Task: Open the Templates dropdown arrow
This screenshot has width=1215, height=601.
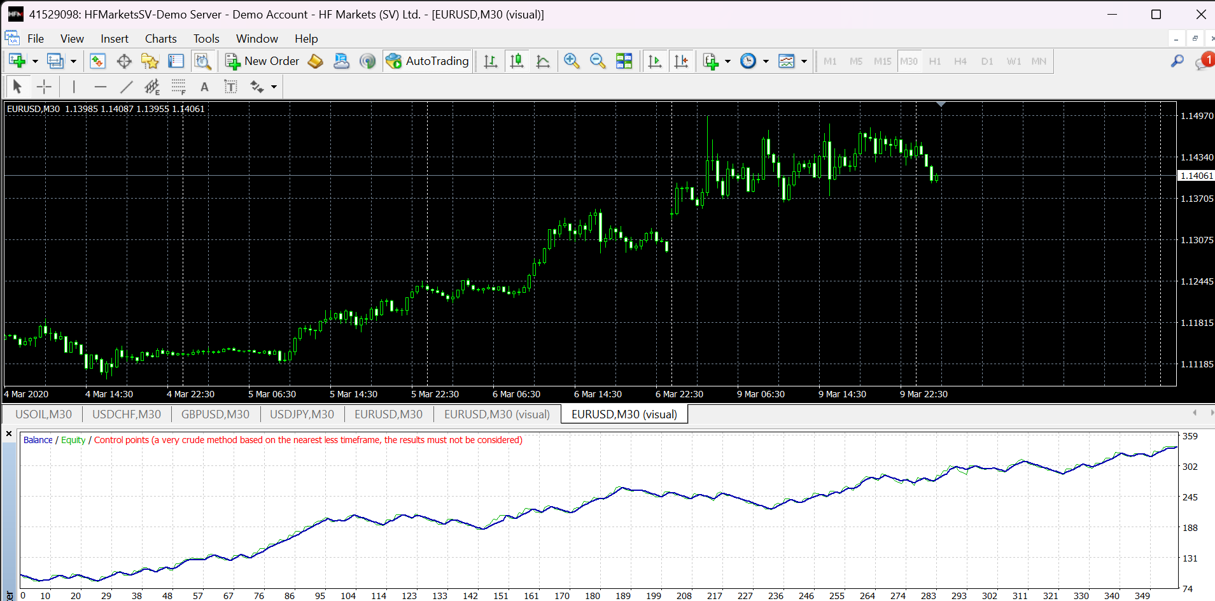Action: click(x=804, y=62)
